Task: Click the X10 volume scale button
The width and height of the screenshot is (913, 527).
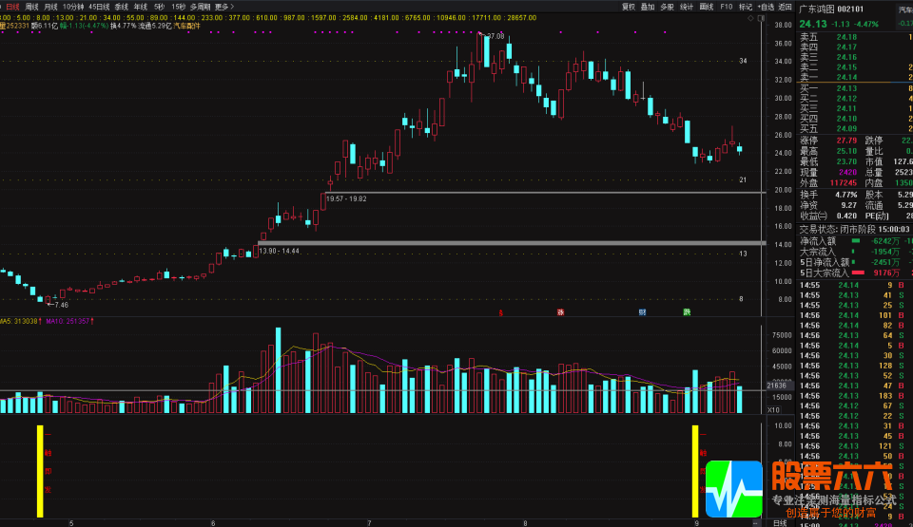Action: click(775, 410)
